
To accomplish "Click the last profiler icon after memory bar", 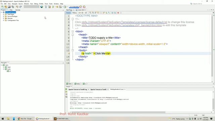I will pyautogui.click(x=84, y=7).
